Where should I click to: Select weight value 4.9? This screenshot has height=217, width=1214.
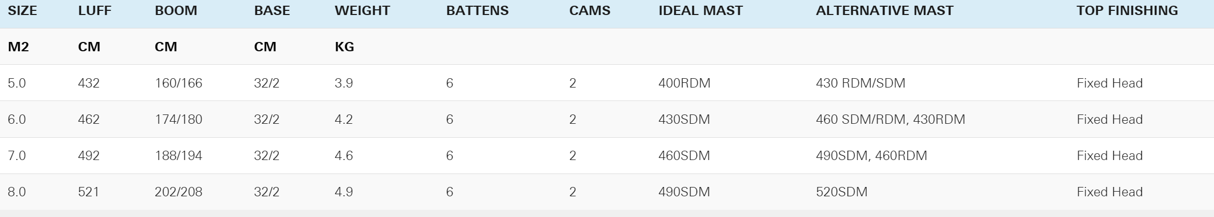344,192
